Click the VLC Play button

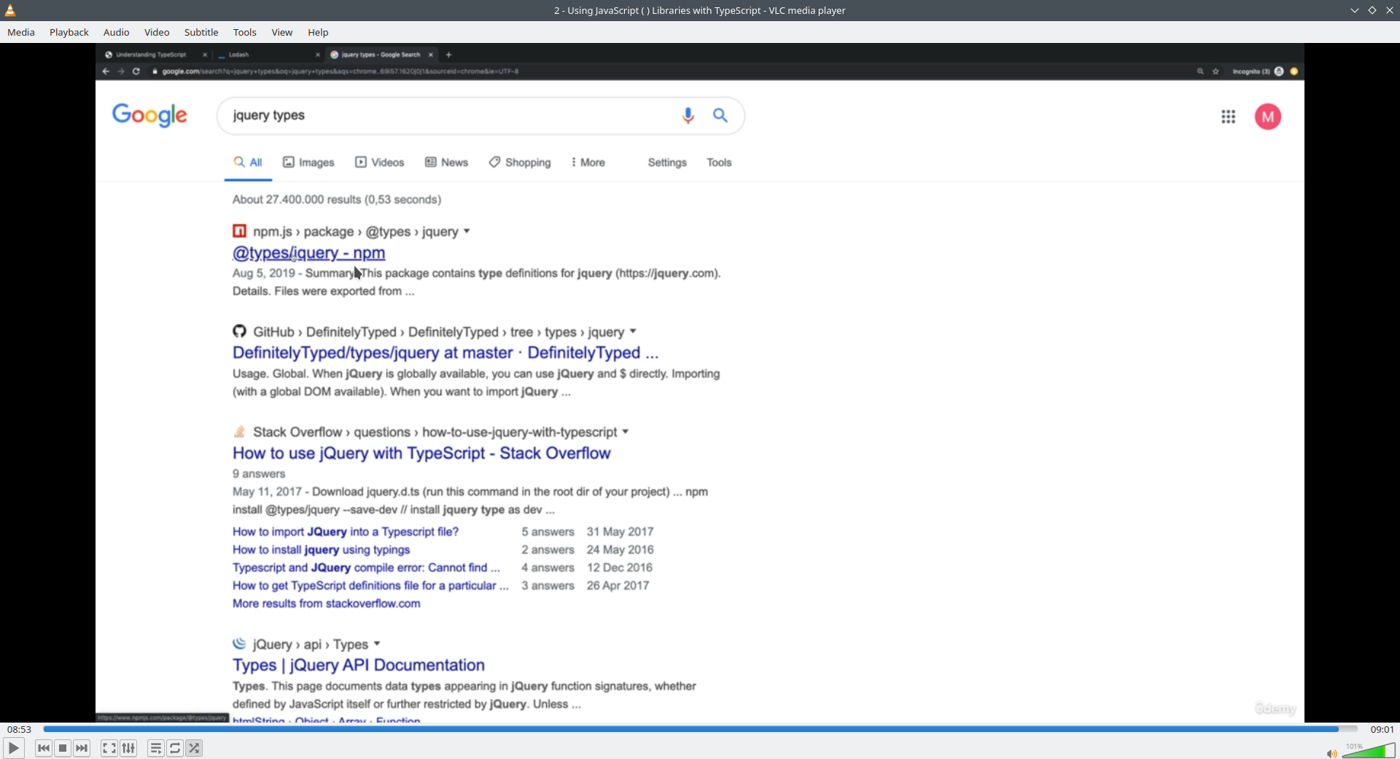coord(14,748)
